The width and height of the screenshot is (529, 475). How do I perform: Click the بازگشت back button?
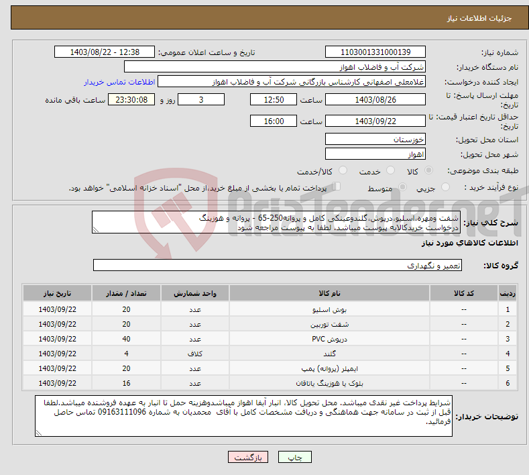tap(248, 457)
